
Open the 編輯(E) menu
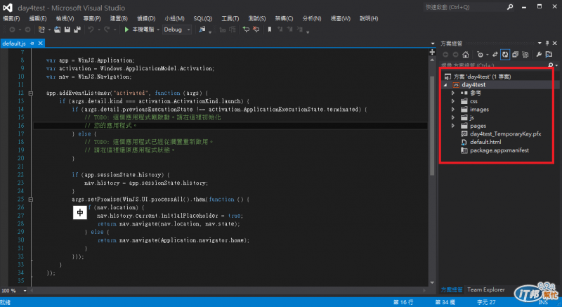point(38,19)
